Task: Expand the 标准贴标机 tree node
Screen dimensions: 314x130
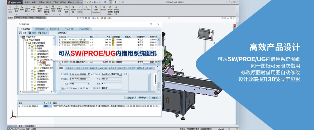Action: [29, 45]
